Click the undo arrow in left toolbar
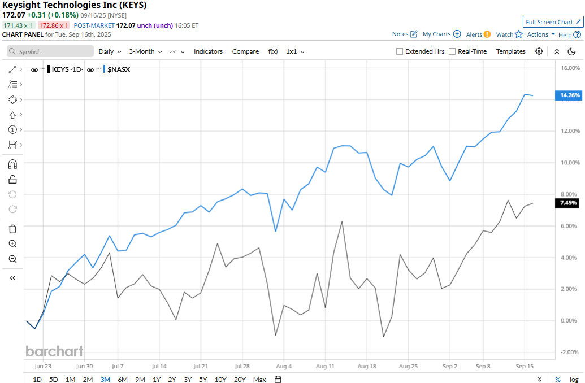 click(x=12, y=194)
